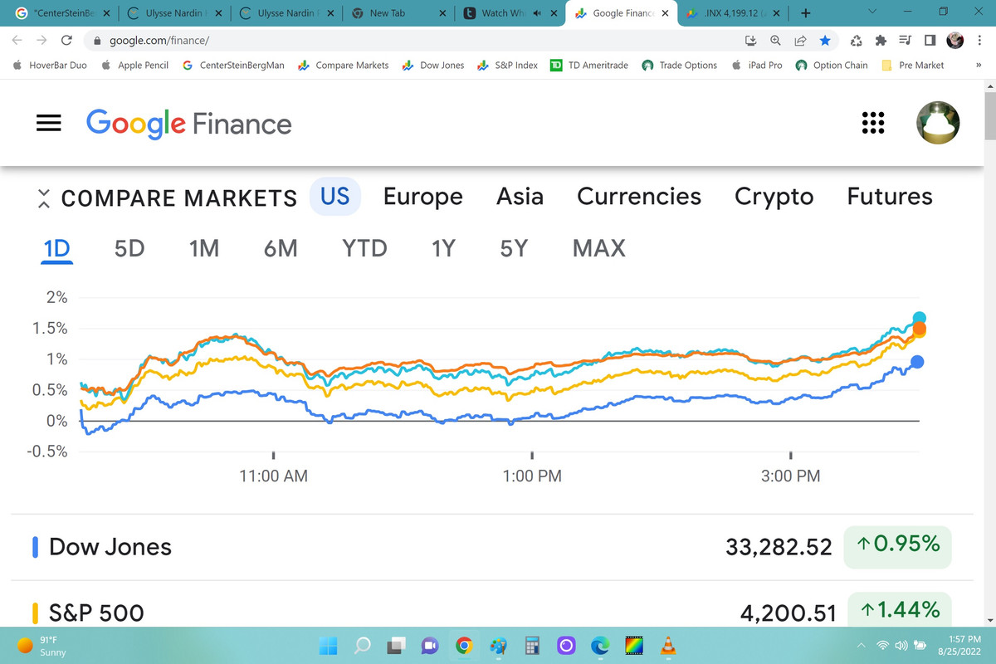Share this page from address bar
The height and width of the screenshot is (664, 996).
click(x=801, y=40)
